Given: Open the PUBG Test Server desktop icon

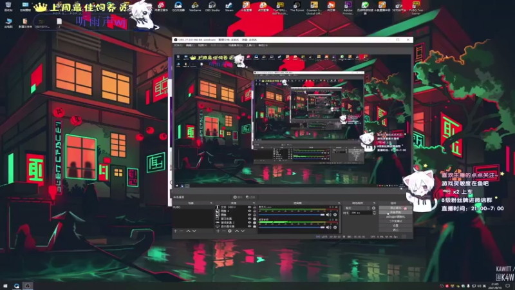Looking at the screenshot, I should [416, 7].
